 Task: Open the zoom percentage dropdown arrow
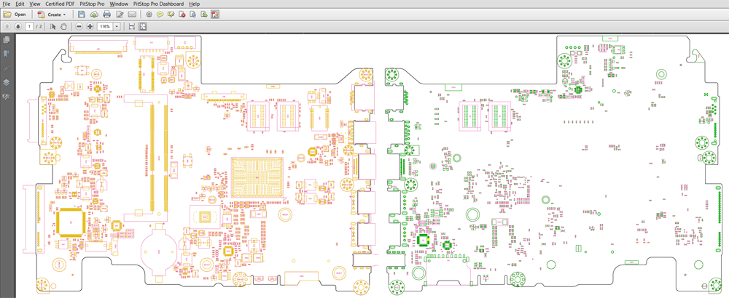click(116, 26)
